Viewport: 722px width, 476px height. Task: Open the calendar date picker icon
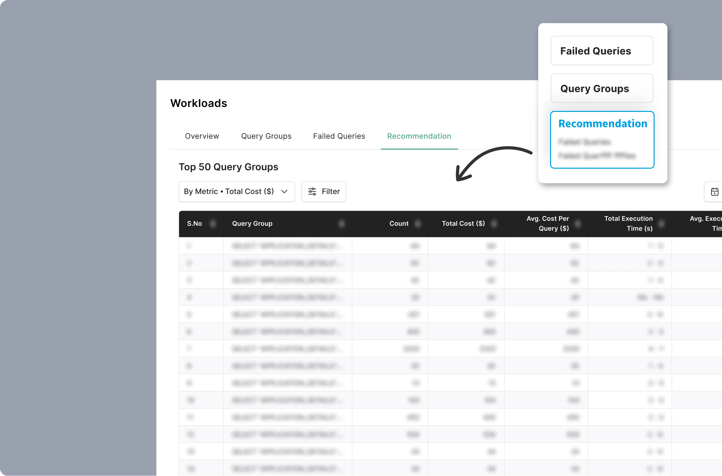tap(714, 191)
